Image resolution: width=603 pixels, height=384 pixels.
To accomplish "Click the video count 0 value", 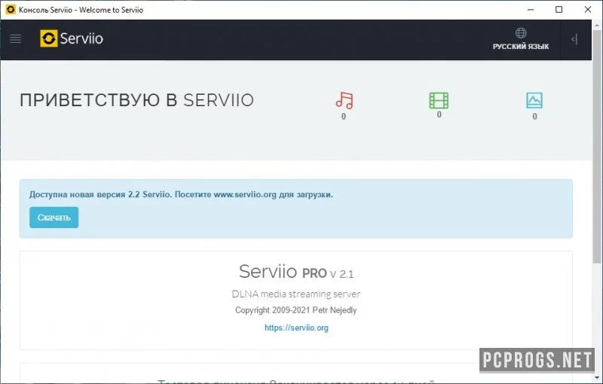I will tap(439, 114).
